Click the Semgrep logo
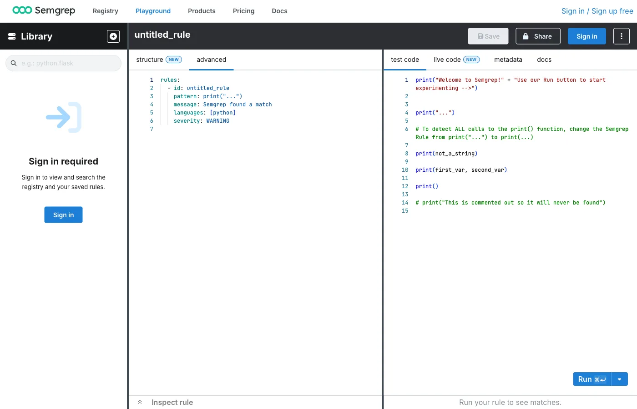The image size is (637, 409). pos(43,10)
